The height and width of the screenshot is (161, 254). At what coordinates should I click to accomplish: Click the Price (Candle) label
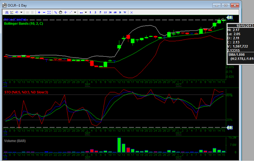(x=15, y=19)
